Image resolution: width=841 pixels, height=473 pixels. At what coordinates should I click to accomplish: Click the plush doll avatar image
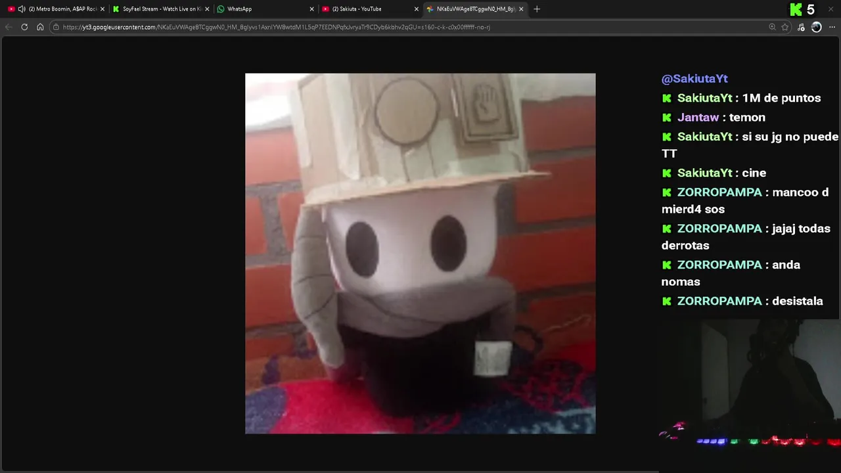[x=420, y=254]
